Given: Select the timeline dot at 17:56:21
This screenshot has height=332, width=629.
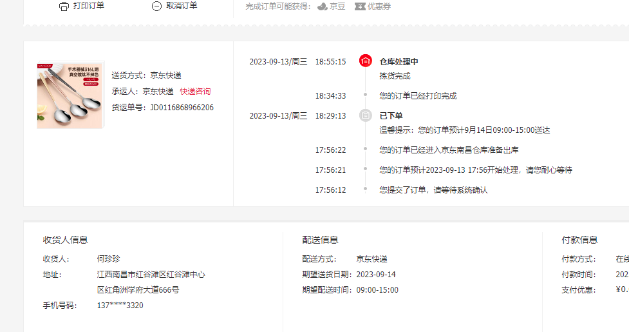Looking at the screenshot, I should click(365, 170).
